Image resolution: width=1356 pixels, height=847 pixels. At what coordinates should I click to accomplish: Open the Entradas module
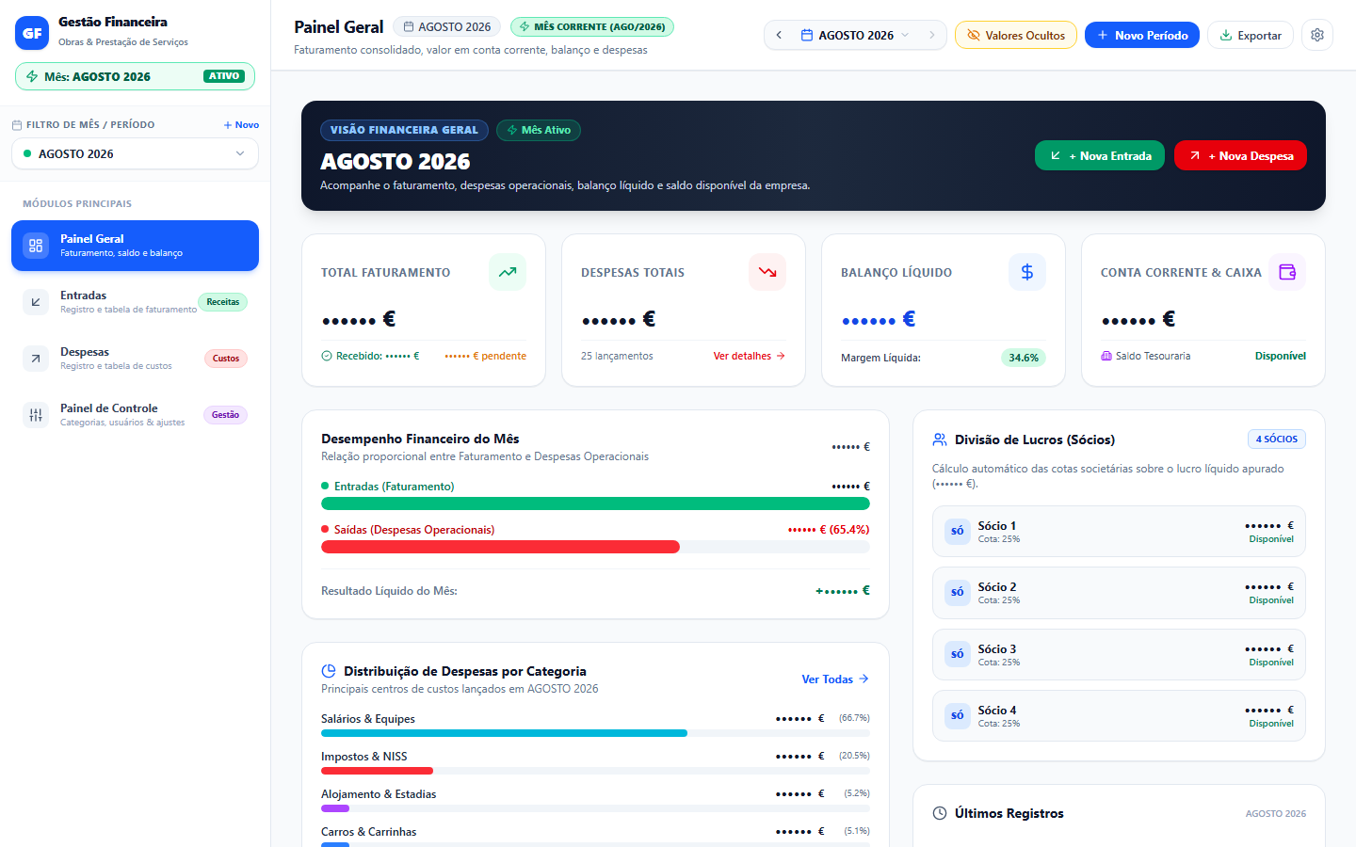[x=135, y=302]
